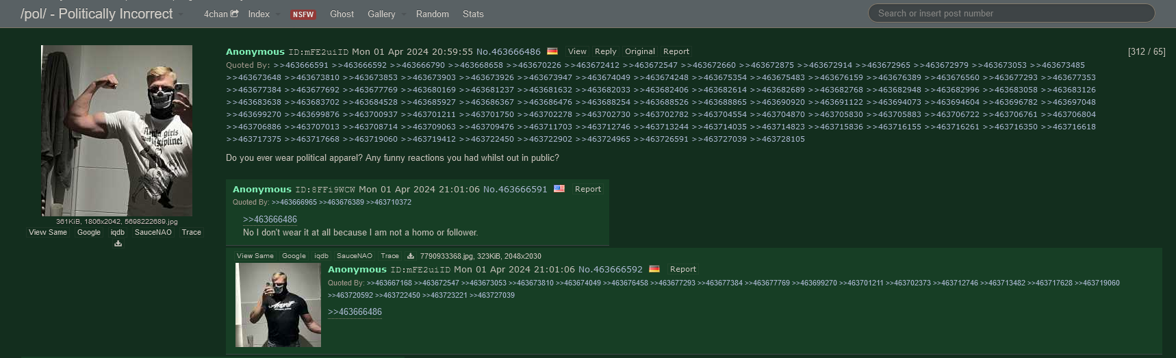Click post number No.463666486
Screen dimensions: 1176x358
[x=509, y=51]
